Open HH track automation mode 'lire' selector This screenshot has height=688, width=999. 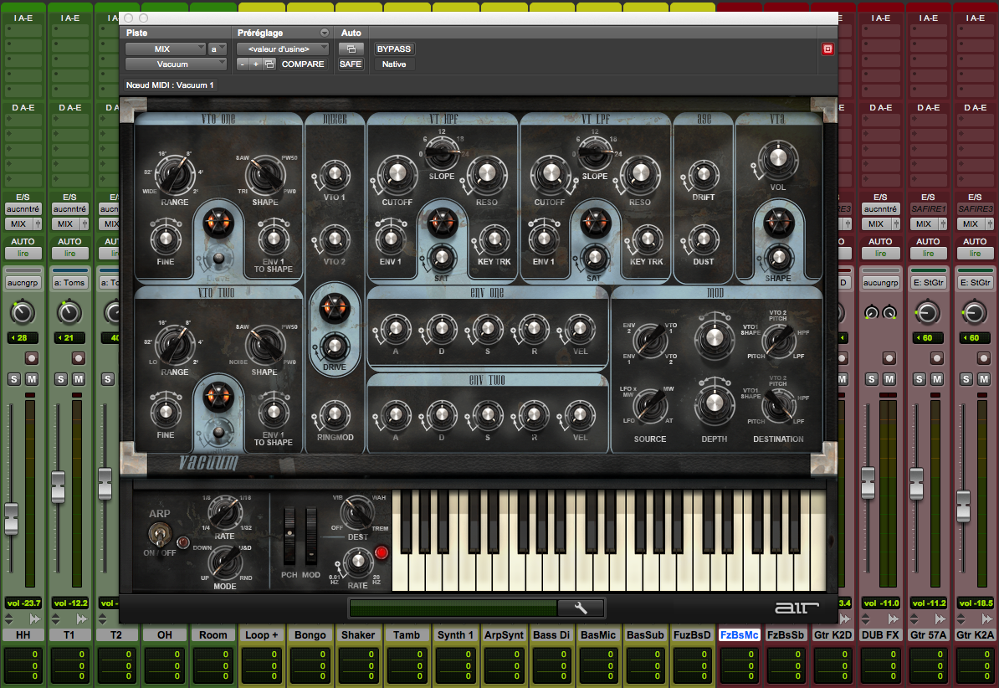tap(23, 254)
